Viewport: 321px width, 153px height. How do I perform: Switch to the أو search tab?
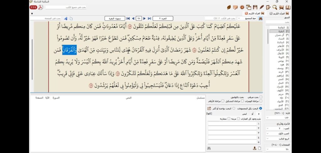(253, 114)
